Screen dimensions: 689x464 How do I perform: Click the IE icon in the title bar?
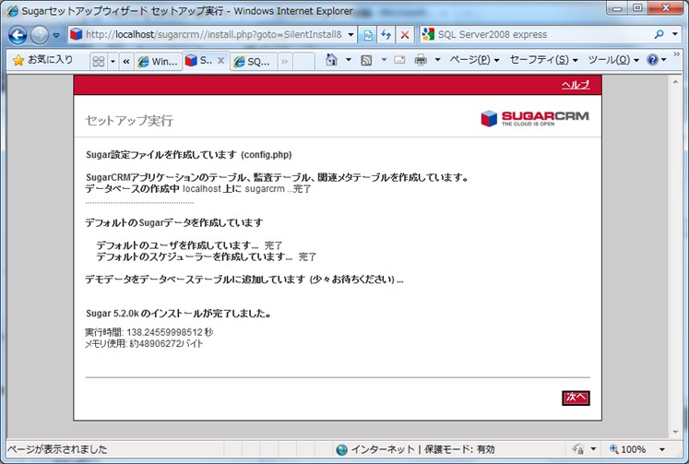(12, 11)
